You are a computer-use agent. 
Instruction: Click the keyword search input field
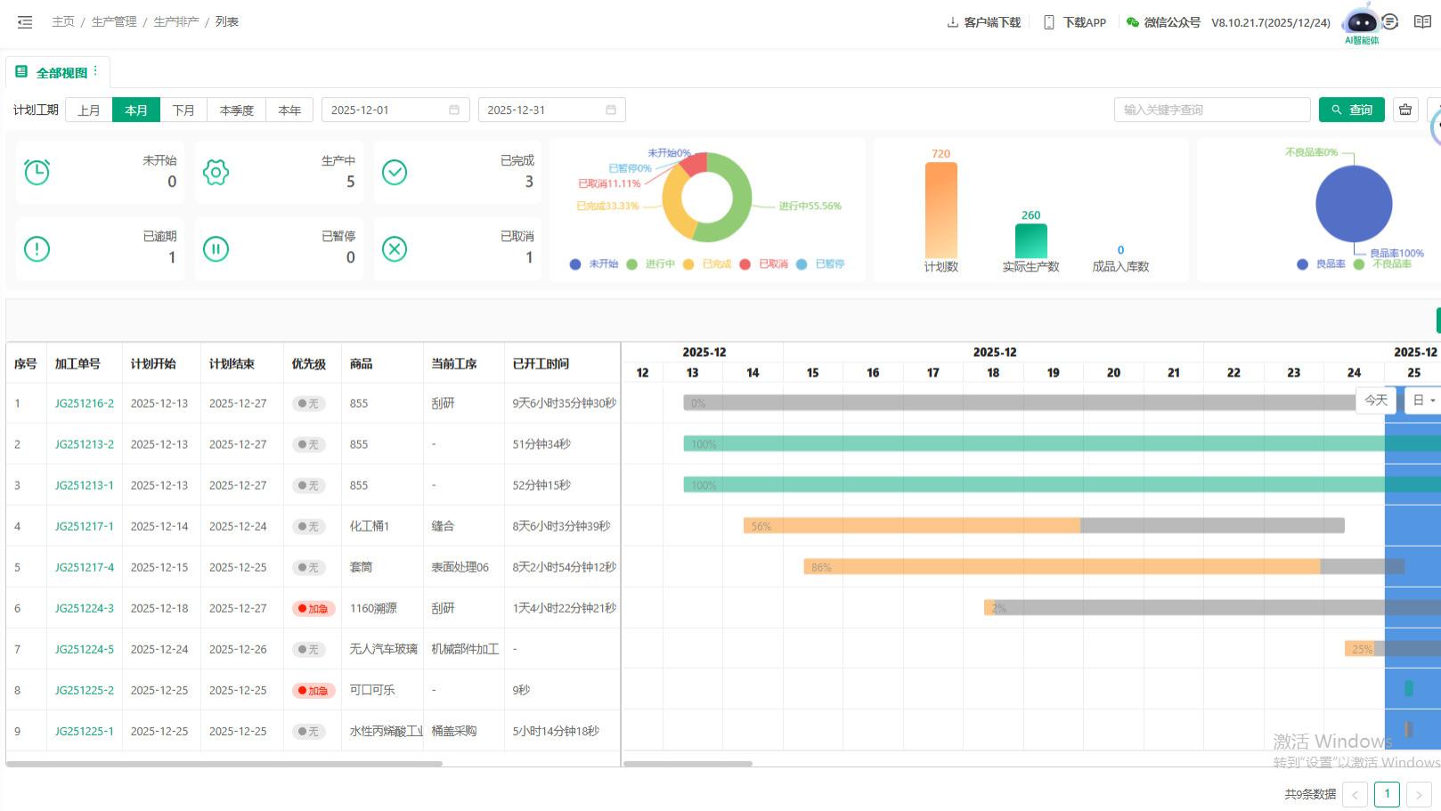click(1212, 109)
